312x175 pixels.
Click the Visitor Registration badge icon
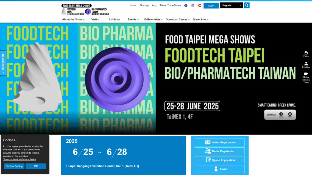click(207, 142)
